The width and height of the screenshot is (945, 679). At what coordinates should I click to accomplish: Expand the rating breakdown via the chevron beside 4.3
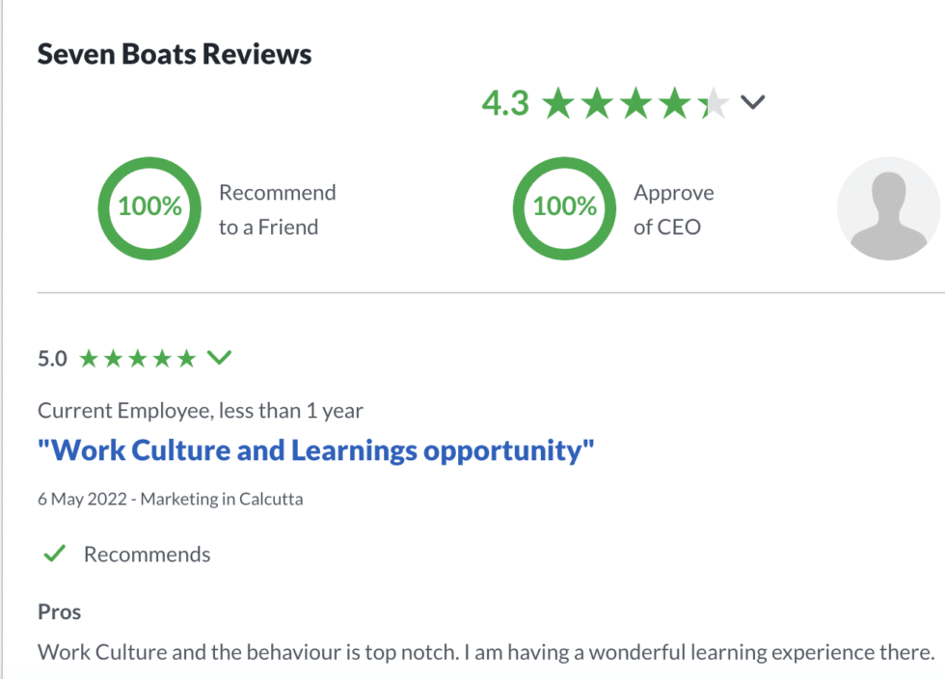753,102
